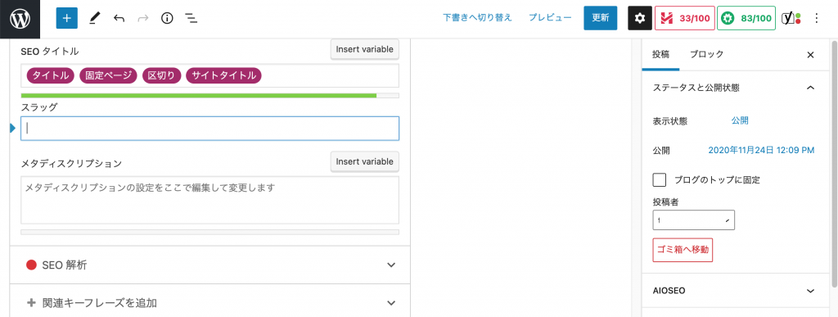This screenshot has width=838, height=317.
Task: Expand the SEO 解析 section
Action: click(x=210, y=265)
